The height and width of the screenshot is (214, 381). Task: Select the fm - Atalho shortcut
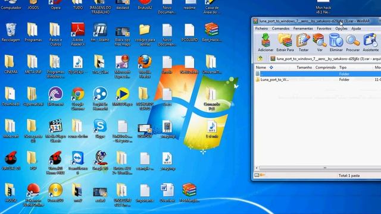click(100, 33)
